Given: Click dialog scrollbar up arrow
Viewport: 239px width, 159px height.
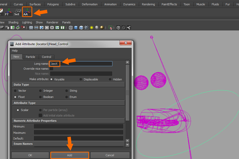Looking at the screenshot, I should pyautogui.click(x=127, y=62).
